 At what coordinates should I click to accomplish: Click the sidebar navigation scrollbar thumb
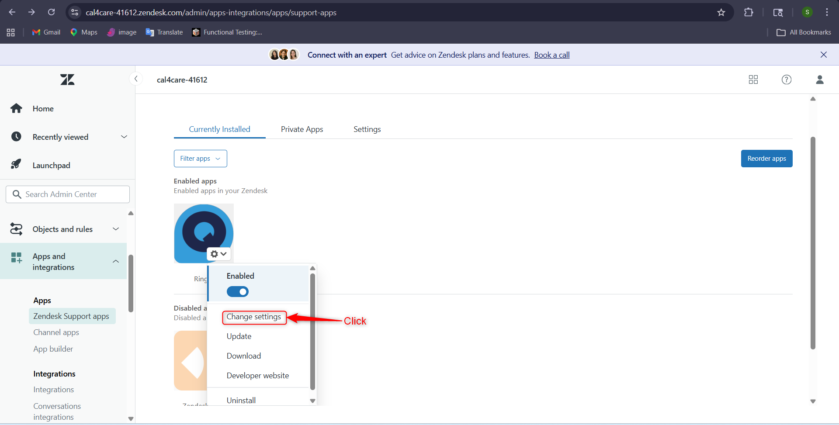pos(131,283)
